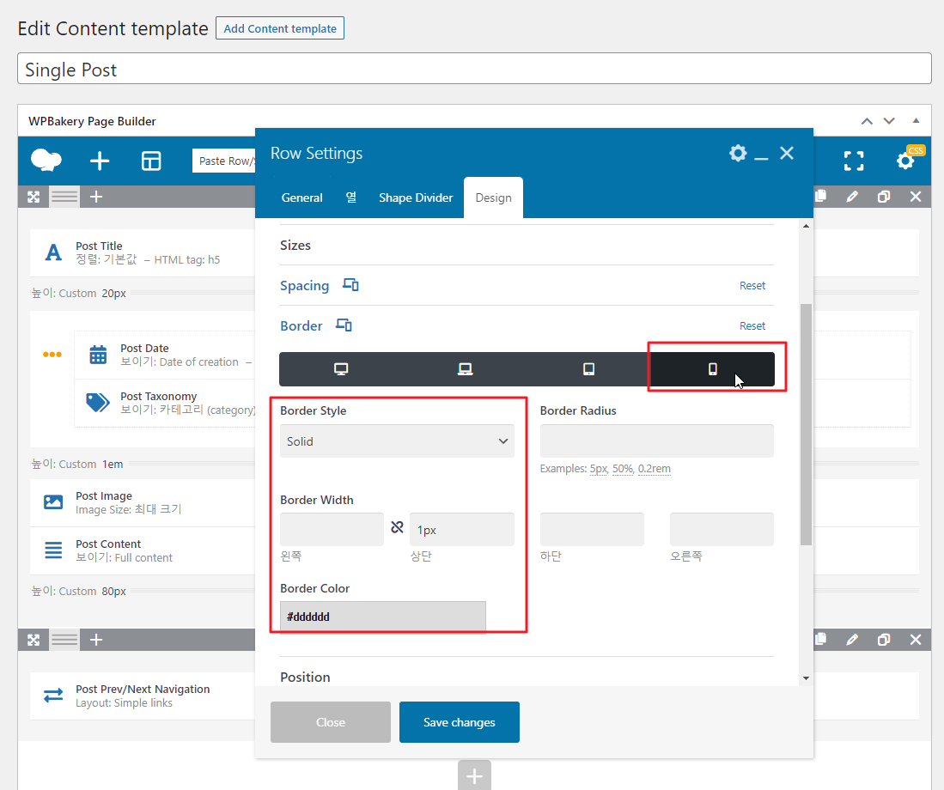Select Post Prev/Next Navigation element
This screenshot has height=790, width=944.
[x=143, y=696]
